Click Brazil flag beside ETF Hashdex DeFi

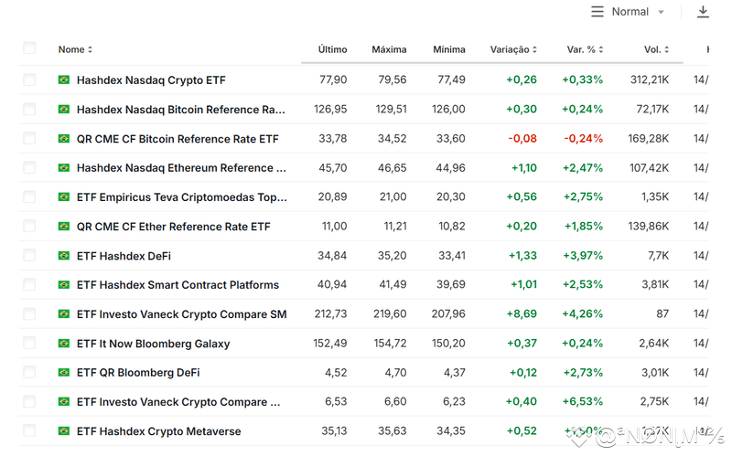(64, 256)
